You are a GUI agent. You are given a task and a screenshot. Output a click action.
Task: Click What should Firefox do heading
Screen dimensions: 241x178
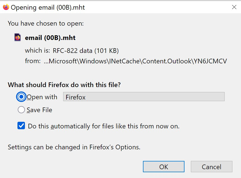[64, 85]
